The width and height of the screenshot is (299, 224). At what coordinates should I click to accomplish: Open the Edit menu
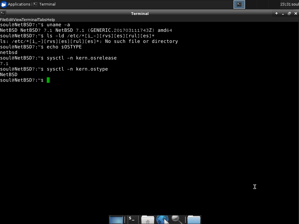(10, 20)
